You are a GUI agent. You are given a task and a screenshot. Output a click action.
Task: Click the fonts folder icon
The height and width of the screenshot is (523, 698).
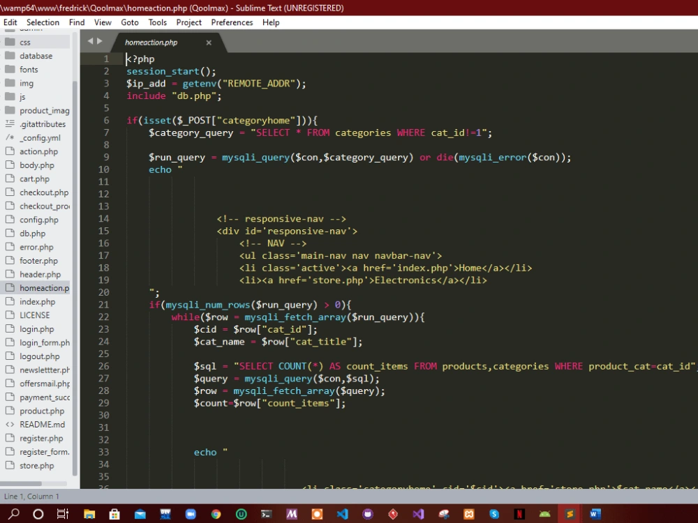pos(10,69)
